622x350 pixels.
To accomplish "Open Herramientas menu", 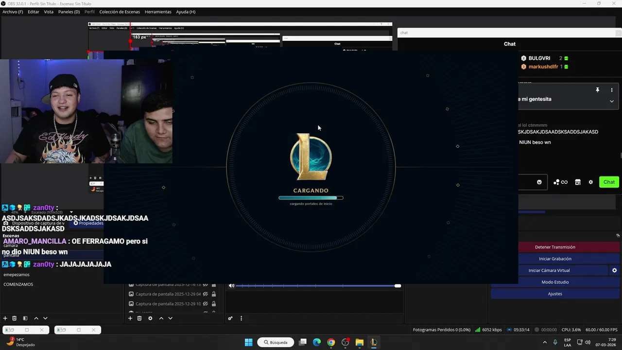I will point(158,12).
